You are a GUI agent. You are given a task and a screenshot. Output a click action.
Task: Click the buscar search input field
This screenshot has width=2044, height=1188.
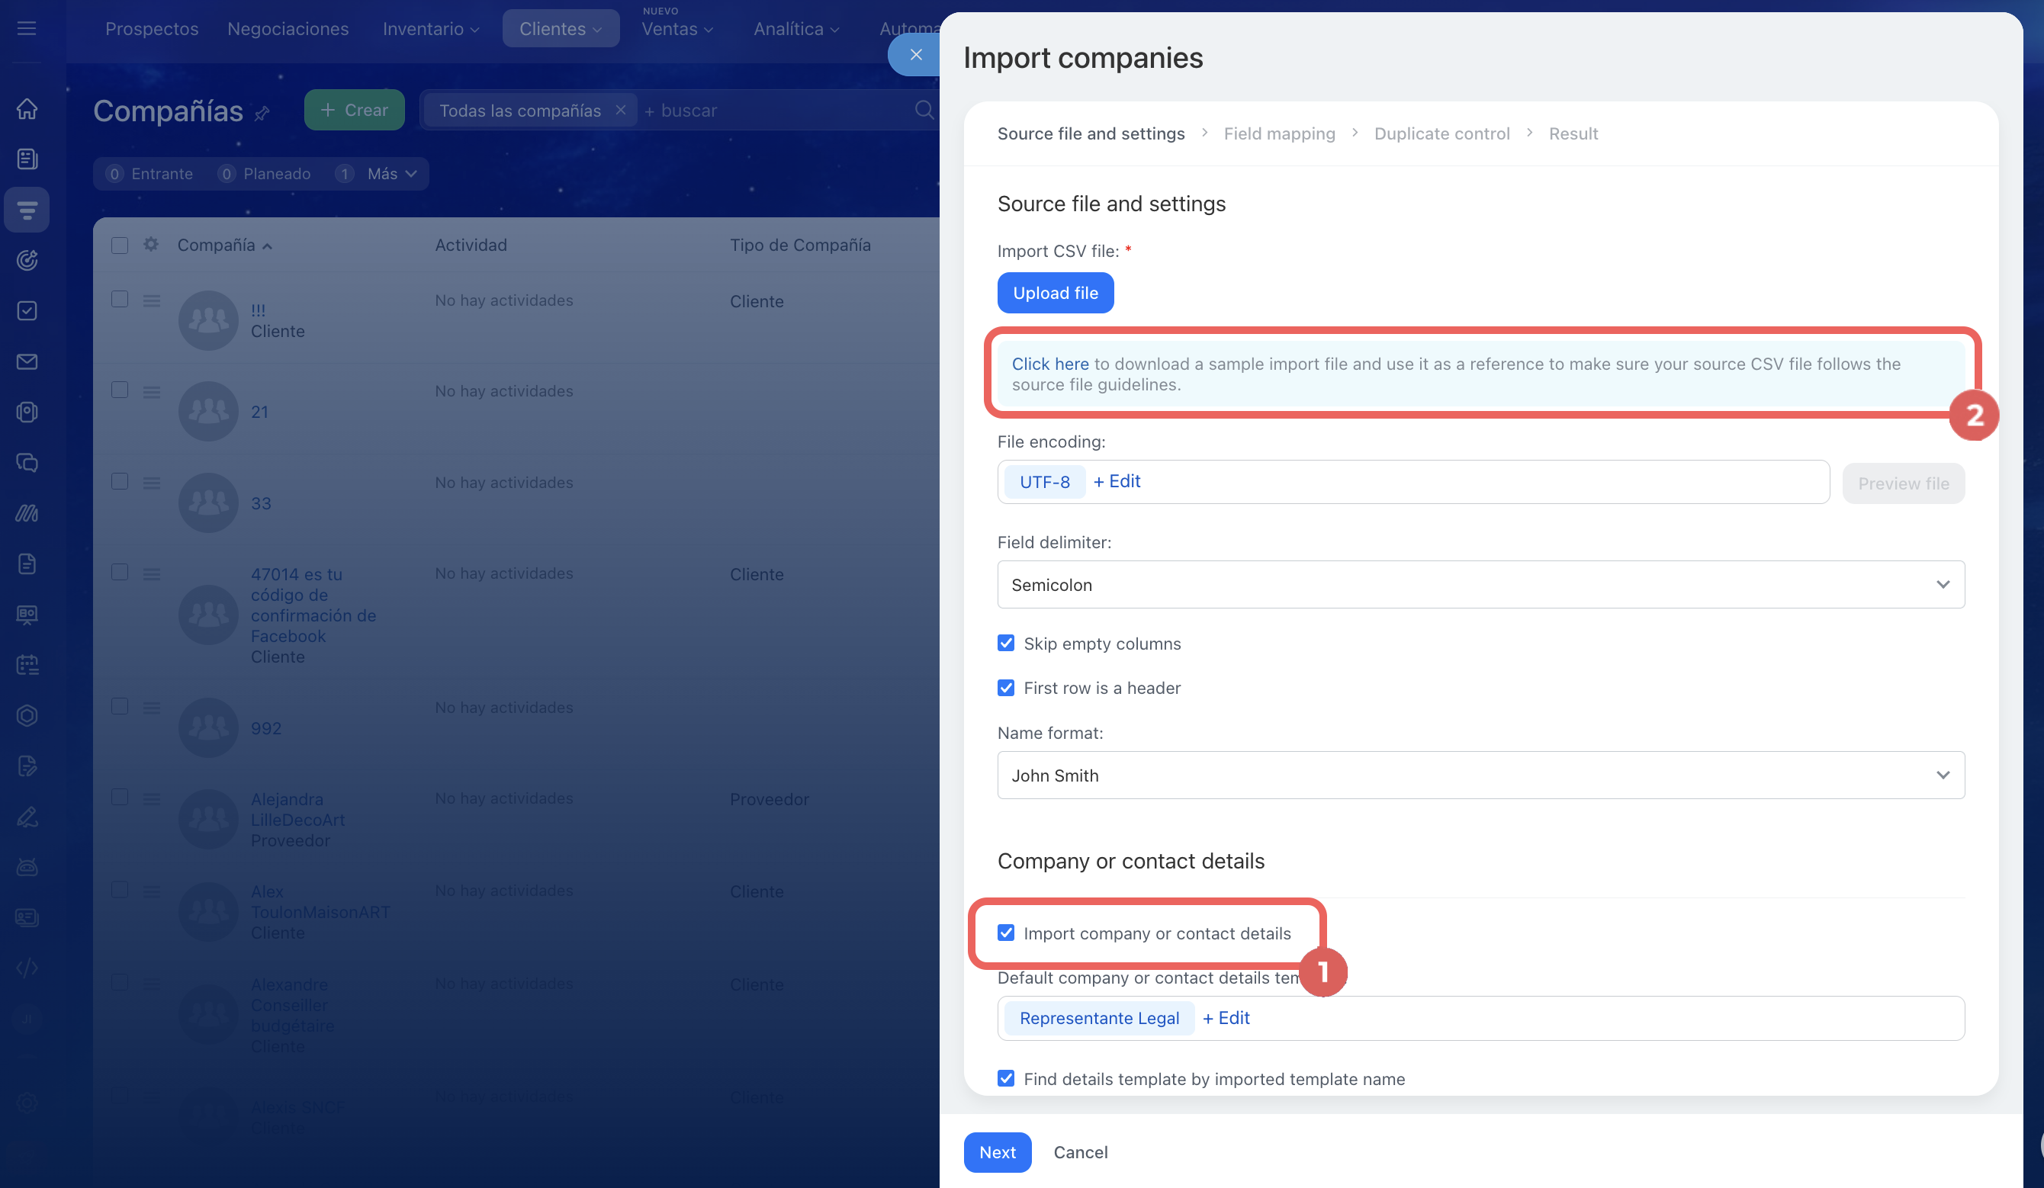[x=779, y=111]
